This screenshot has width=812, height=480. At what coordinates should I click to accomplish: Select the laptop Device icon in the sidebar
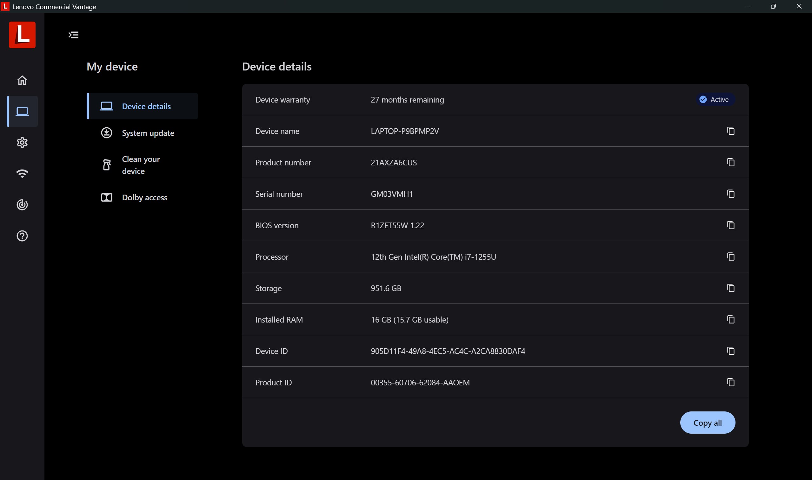[22, 111]
